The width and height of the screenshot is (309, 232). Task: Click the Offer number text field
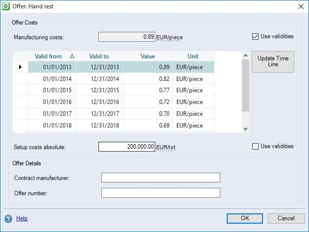click(x=161, y=193)
